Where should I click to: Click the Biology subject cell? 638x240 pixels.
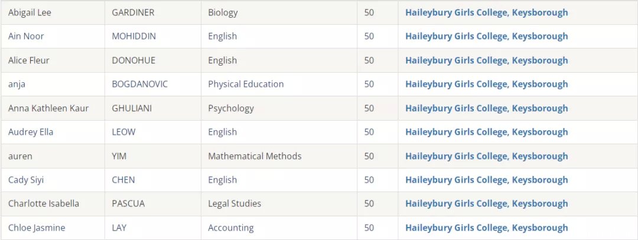tap(279, 12)
